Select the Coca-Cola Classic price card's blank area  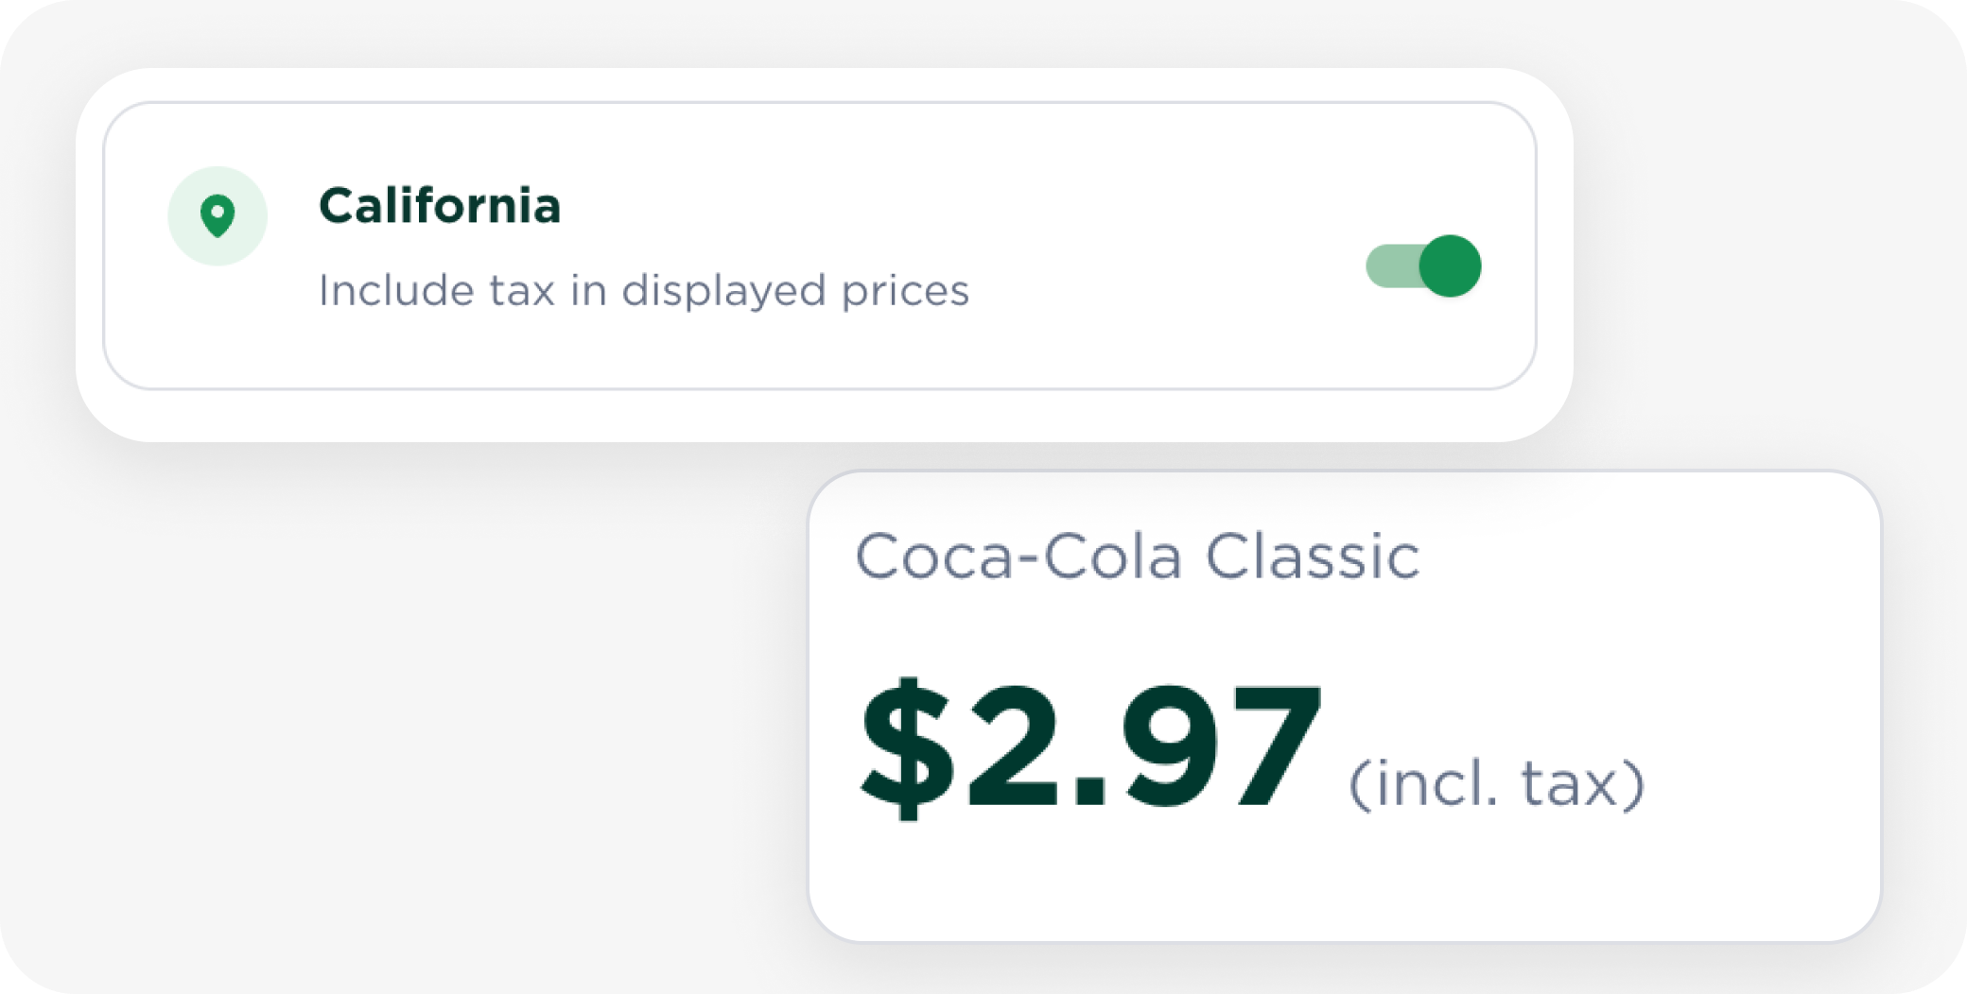click(x=1655, y=614)
